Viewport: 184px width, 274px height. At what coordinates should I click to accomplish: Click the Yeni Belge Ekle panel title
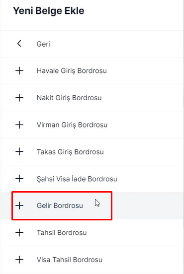[49, 11]
